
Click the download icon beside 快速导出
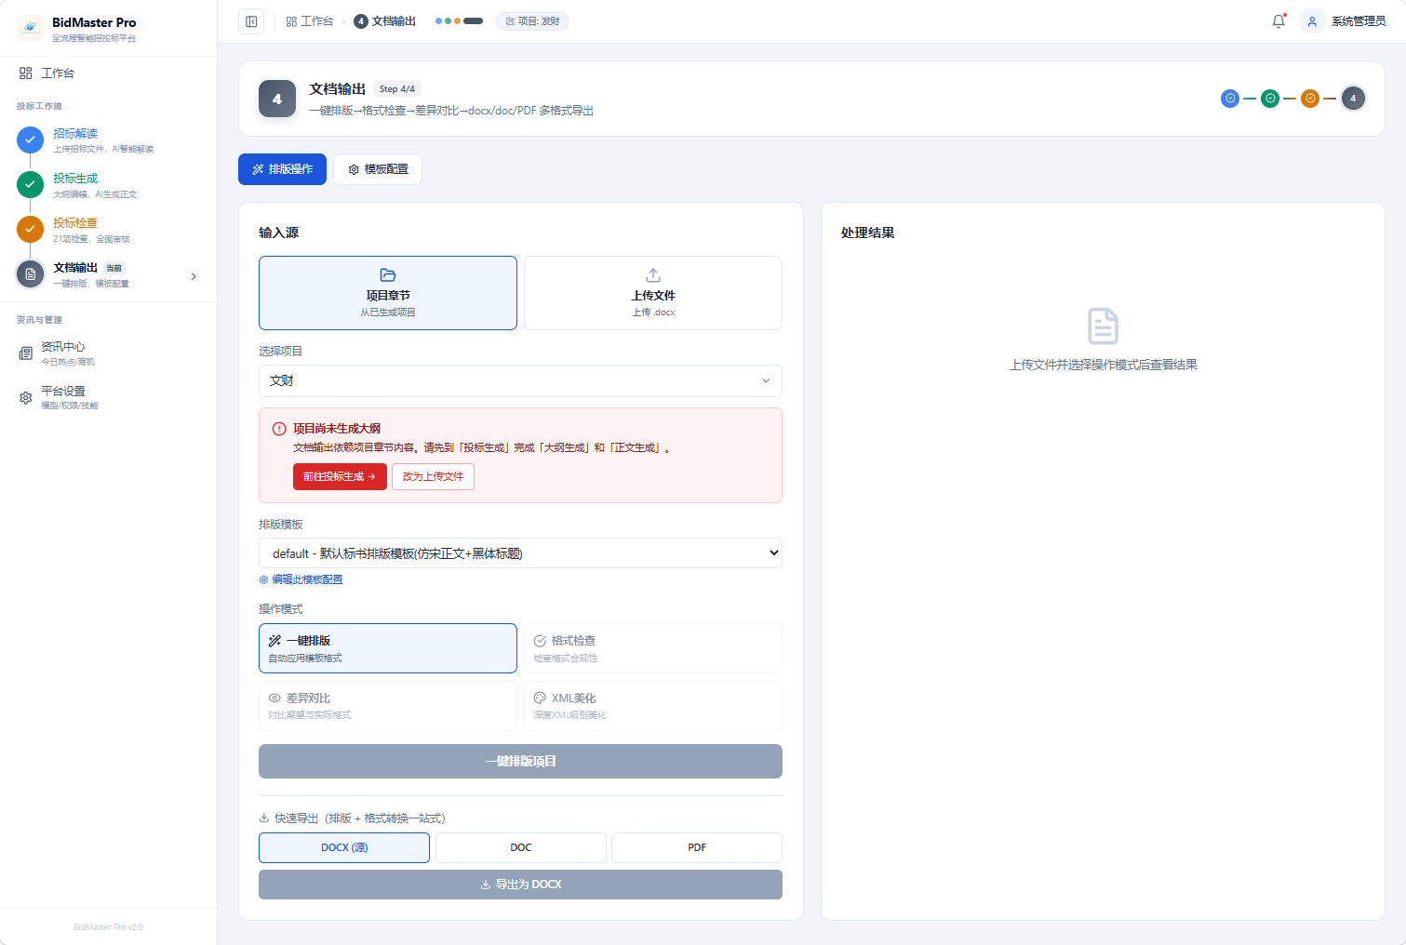click(x=264, y=819)
